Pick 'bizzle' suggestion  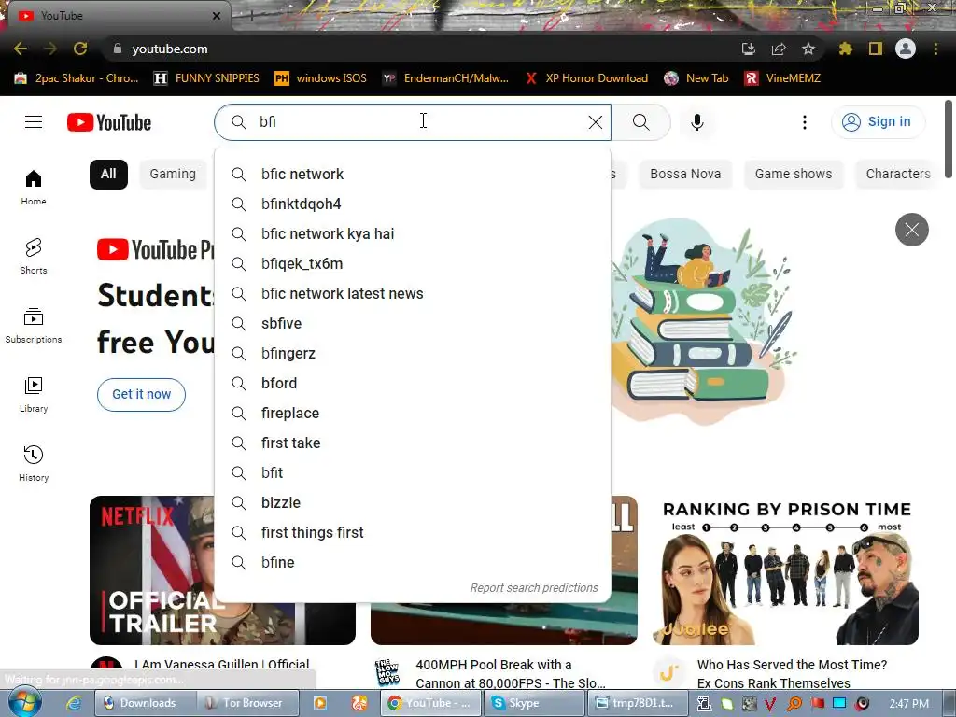click(413, 502)
